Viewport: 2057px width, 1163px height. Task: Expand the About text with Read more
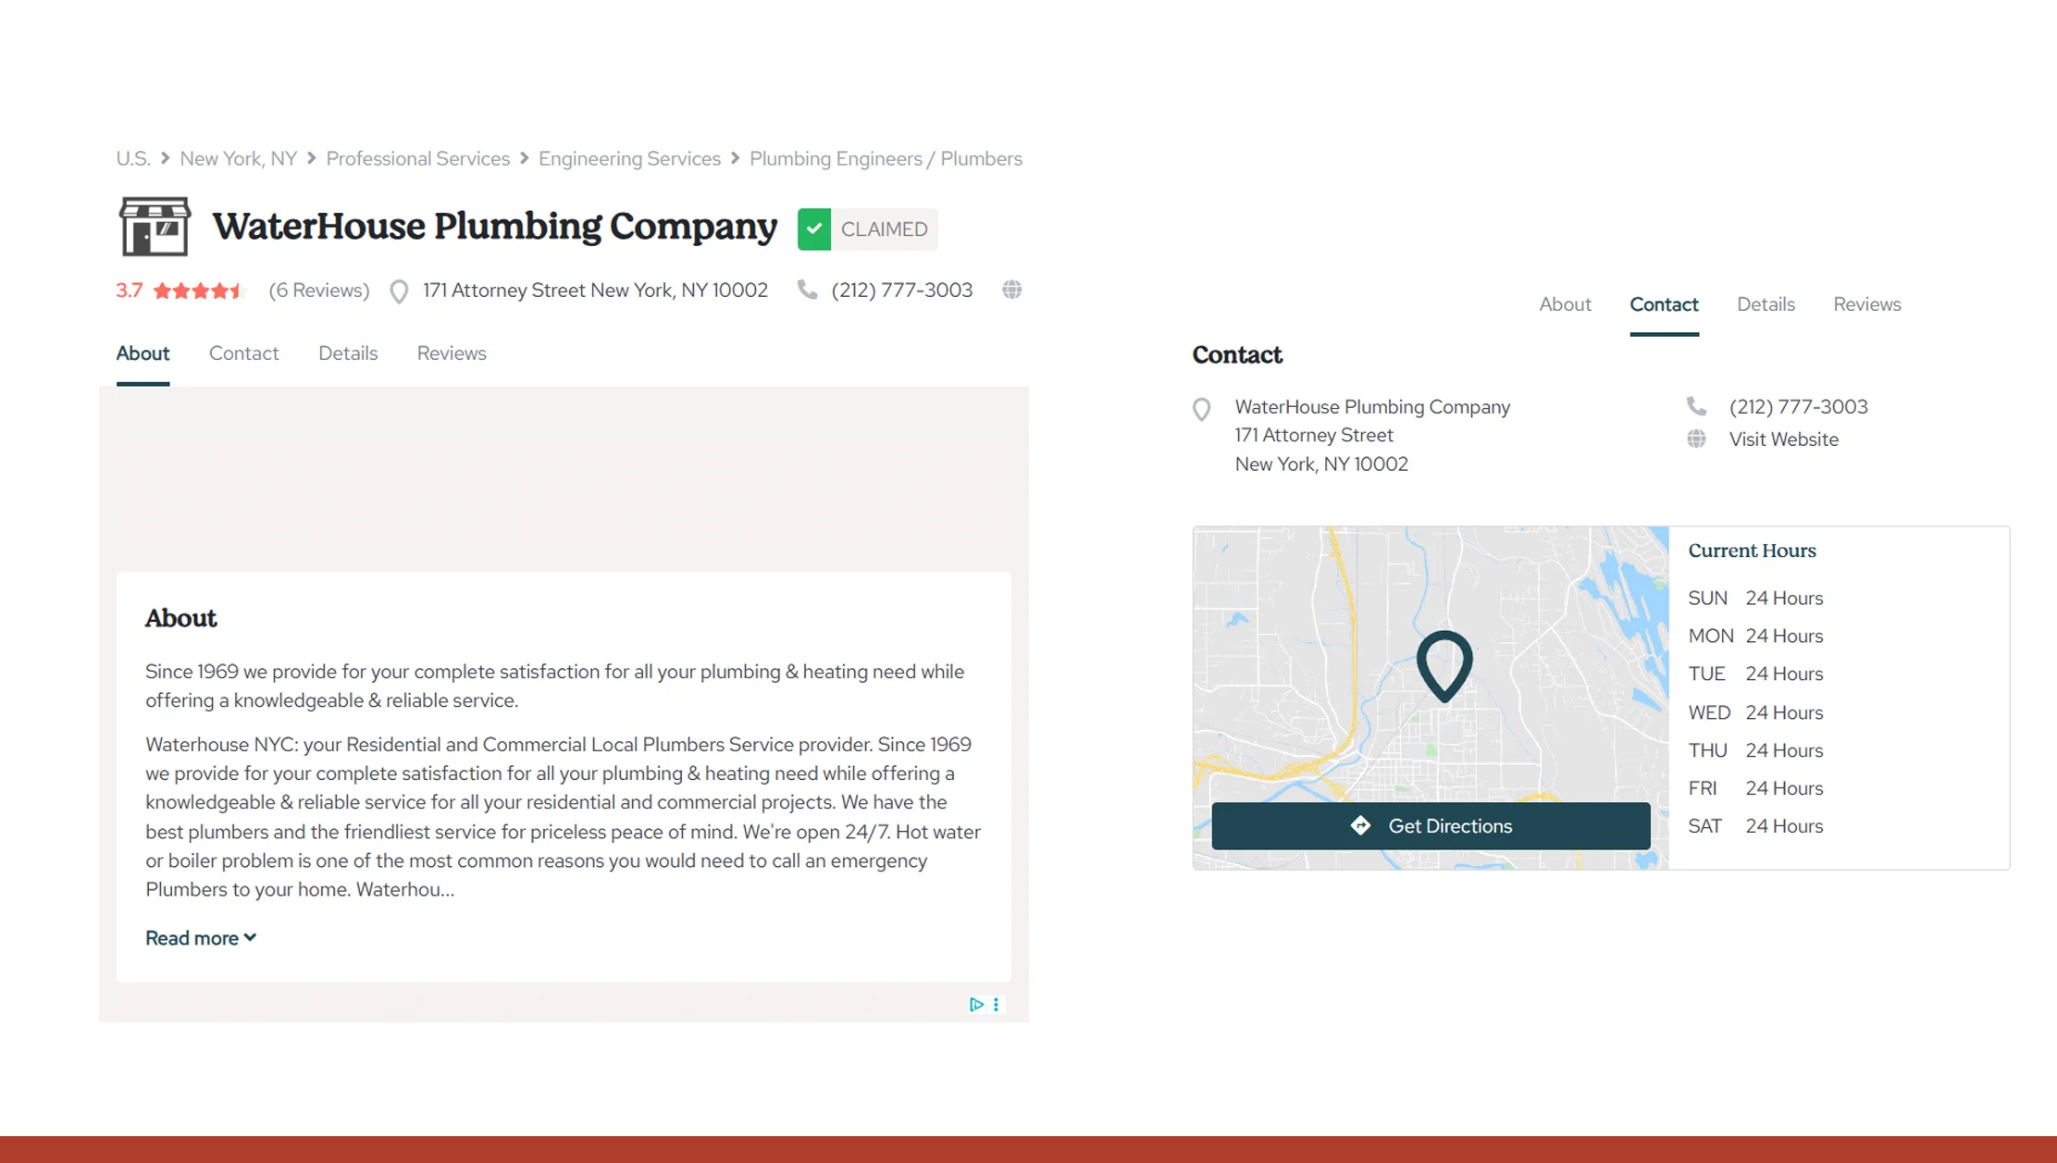click(200, 938)
